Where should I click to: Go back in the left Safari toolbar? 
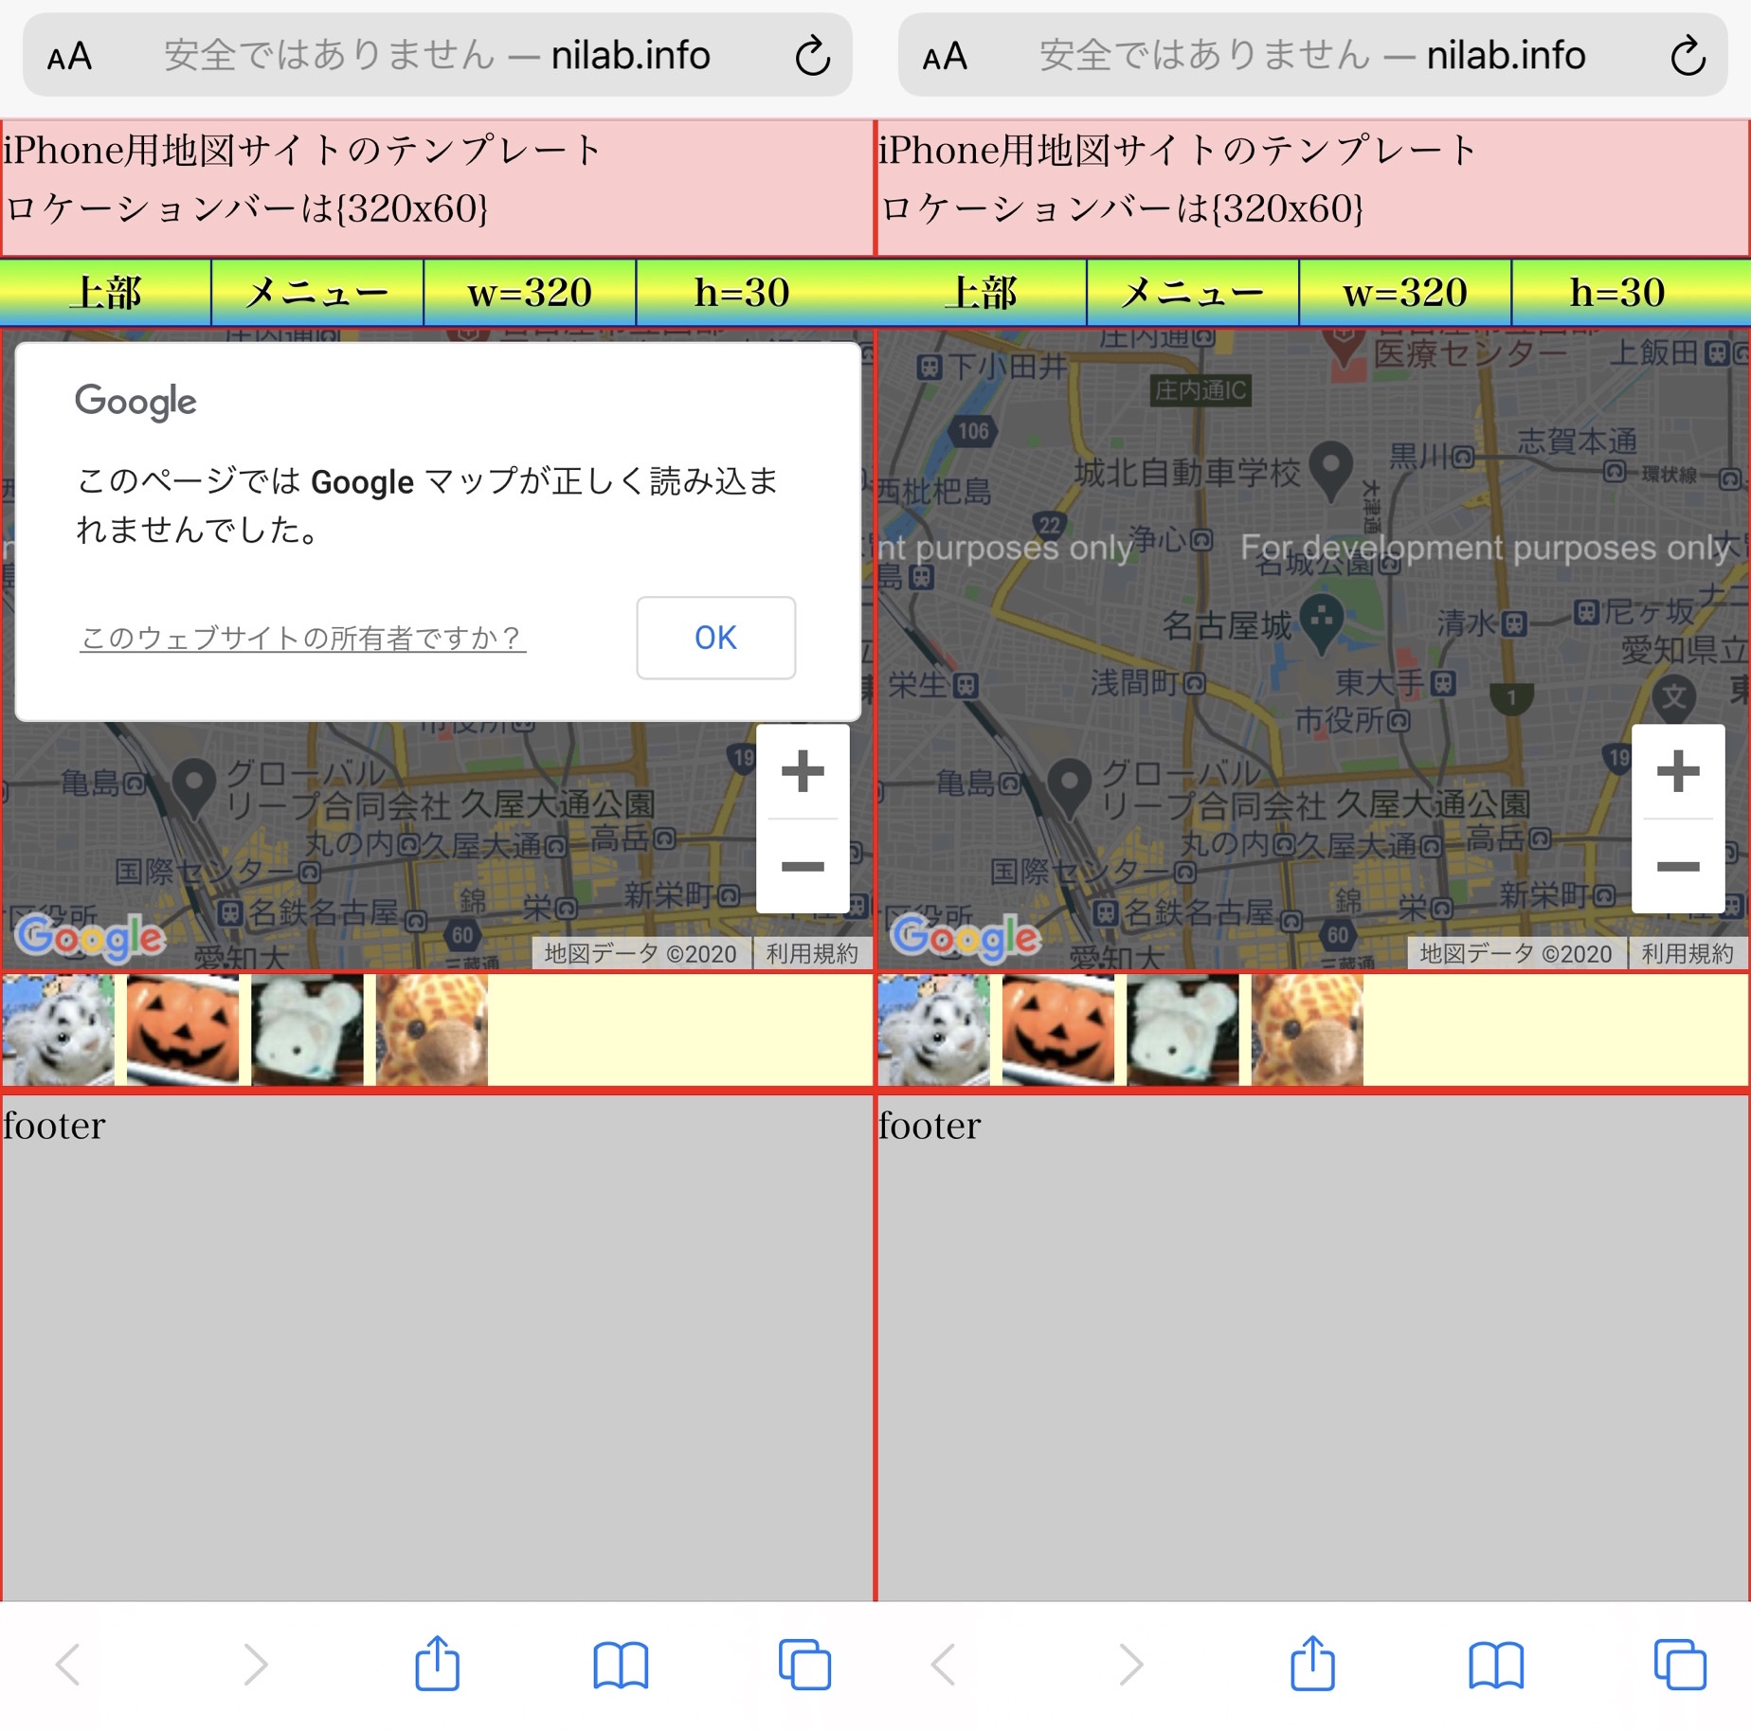pos(68,1665)
